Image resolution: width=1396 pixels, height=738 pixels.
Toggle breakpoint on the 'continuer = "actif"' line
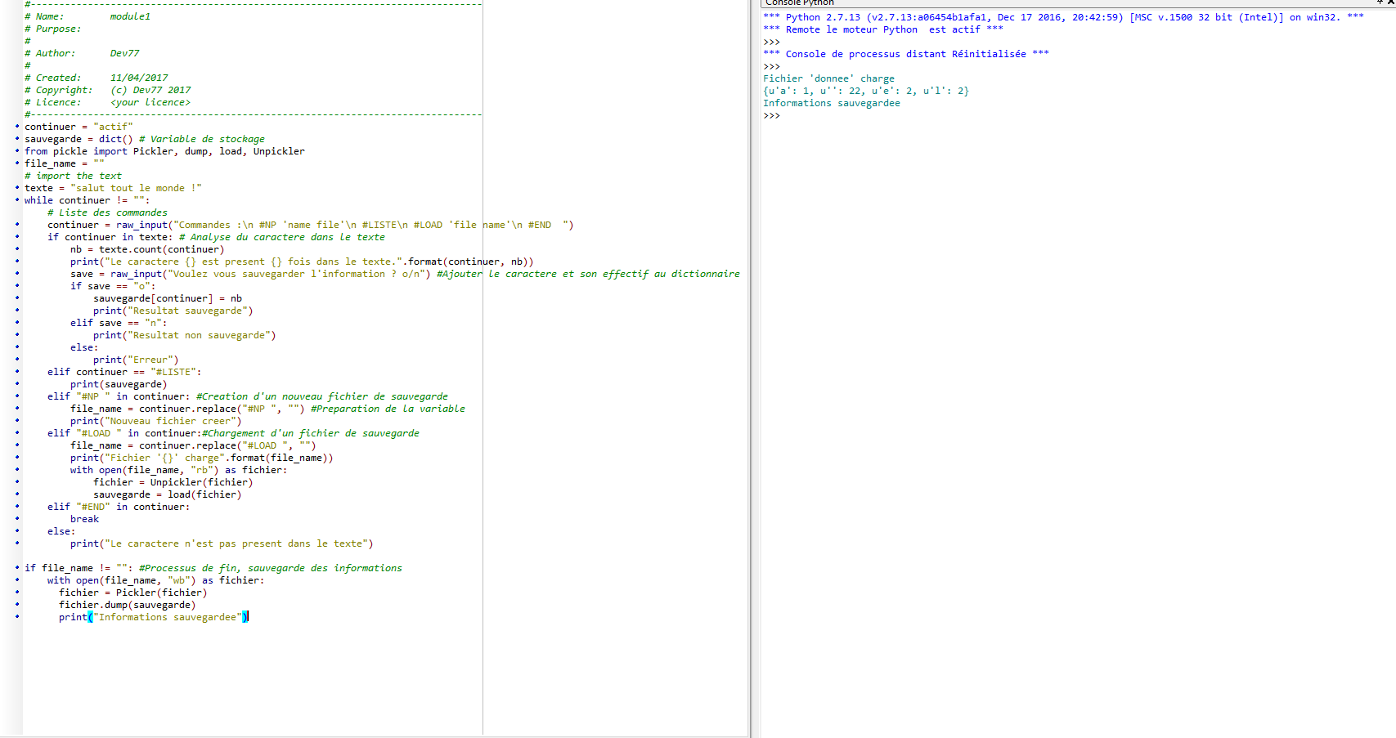17,127
